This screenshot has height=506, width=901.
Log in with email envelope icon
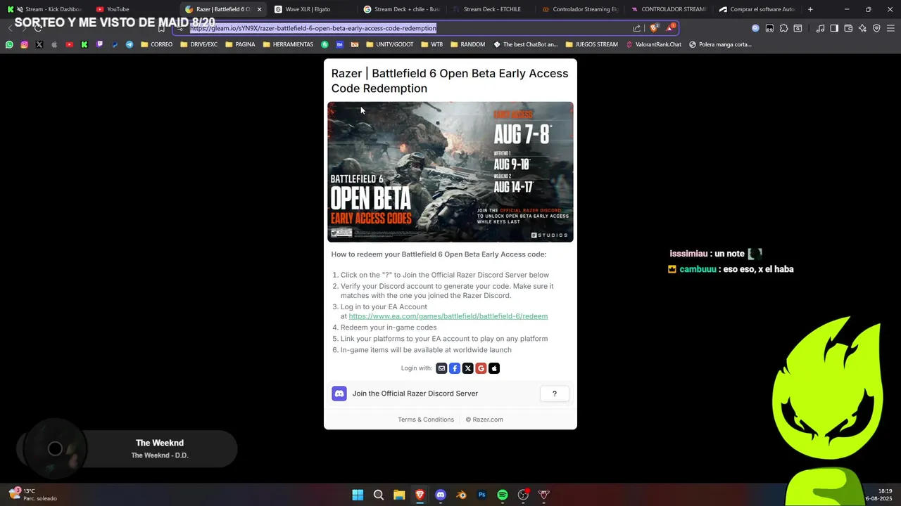441,368
